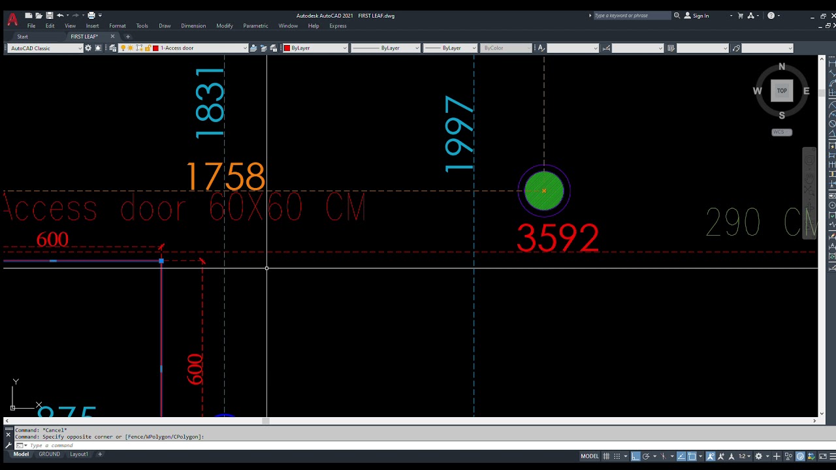Switch to the Start tab
This screenshot has height=470, width=836.
(x=23, y=37)
